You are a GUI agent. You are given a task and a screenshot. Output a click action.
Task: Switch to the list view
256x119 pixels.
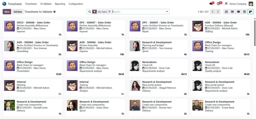coord(238,12)
